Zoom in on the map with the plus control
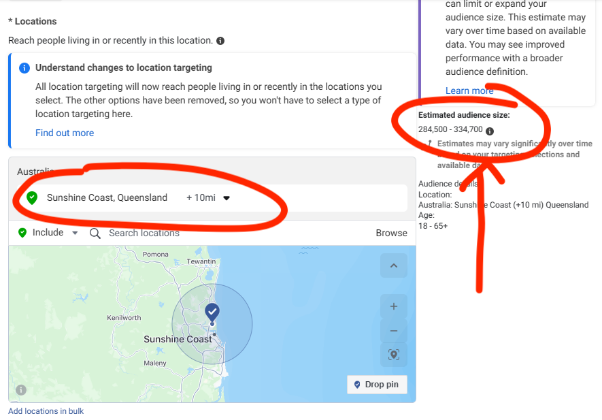The width and height of the screenshot is (602, 420). click(393, 306)
